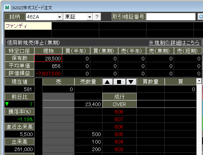Select the 売(短期) column header
The image size is (203, 155).
tap(188, 51)
